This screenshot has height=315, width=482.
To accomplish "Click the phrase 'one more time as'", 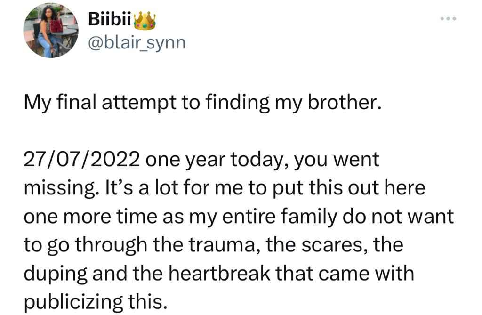I will [x=104, y=217].
